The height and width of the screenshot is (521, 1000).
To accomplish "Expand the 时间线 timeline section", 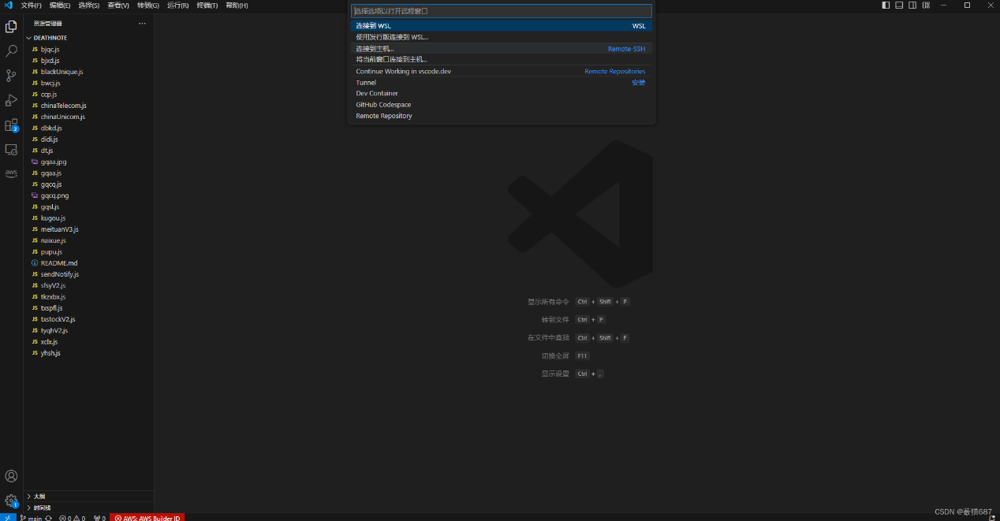I will [x=88, y=508].
